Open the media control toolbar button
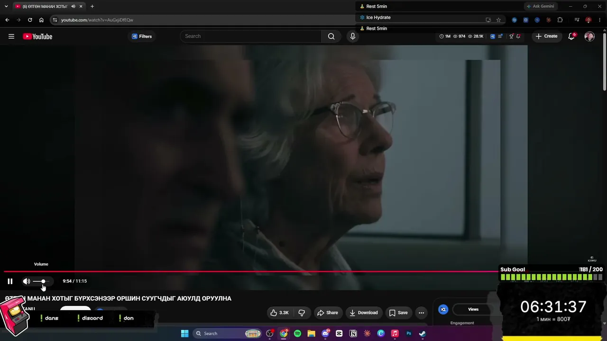The image size is (607, 341). 577,20
